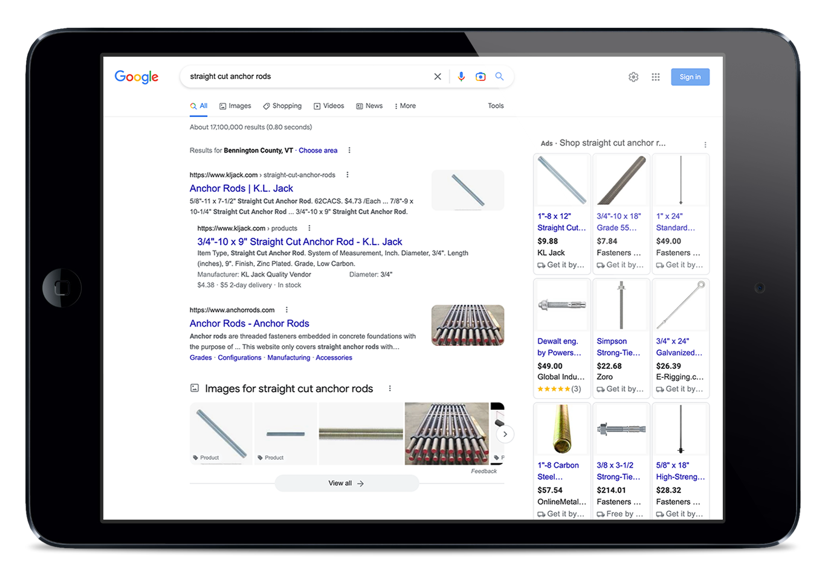The image size is (828, 580).
Task: Open 1"-8 Carbon Steel OnlineMetals ad
Action: point(562,461)
